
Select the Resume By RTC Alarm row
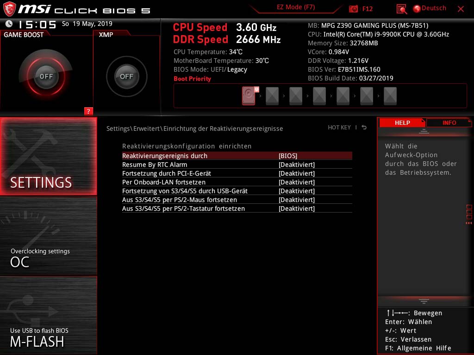(x=237, y=165)
